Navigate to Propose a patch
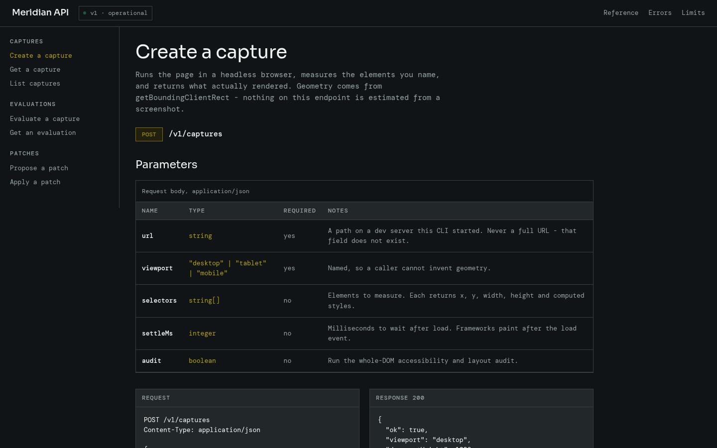 (39, 168)
